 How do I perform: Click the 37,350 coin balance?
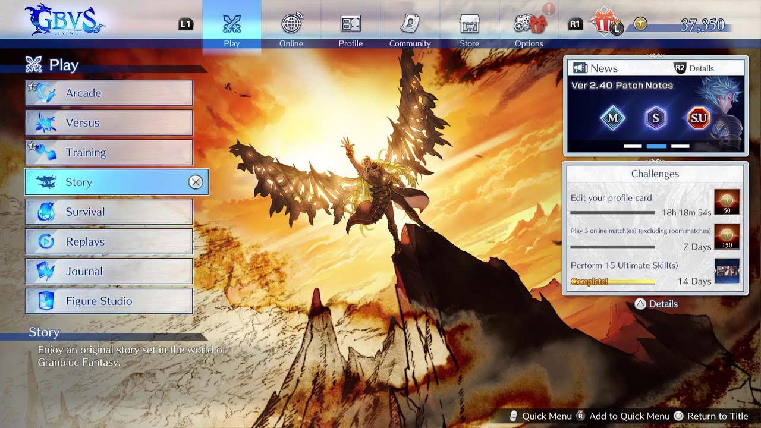(x=703, y=25)
